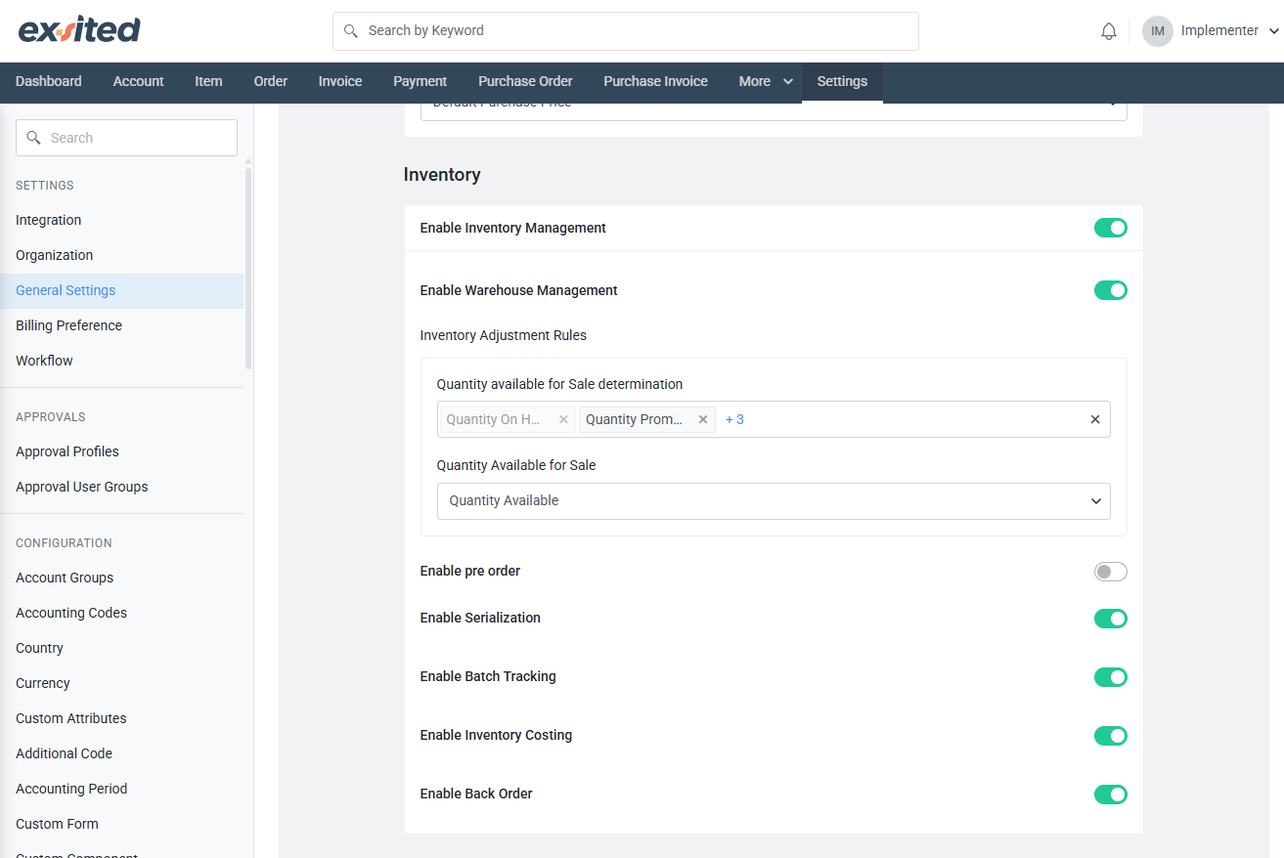
Task: Click the Search by Keyword field
Action: (x=626, y=31)
